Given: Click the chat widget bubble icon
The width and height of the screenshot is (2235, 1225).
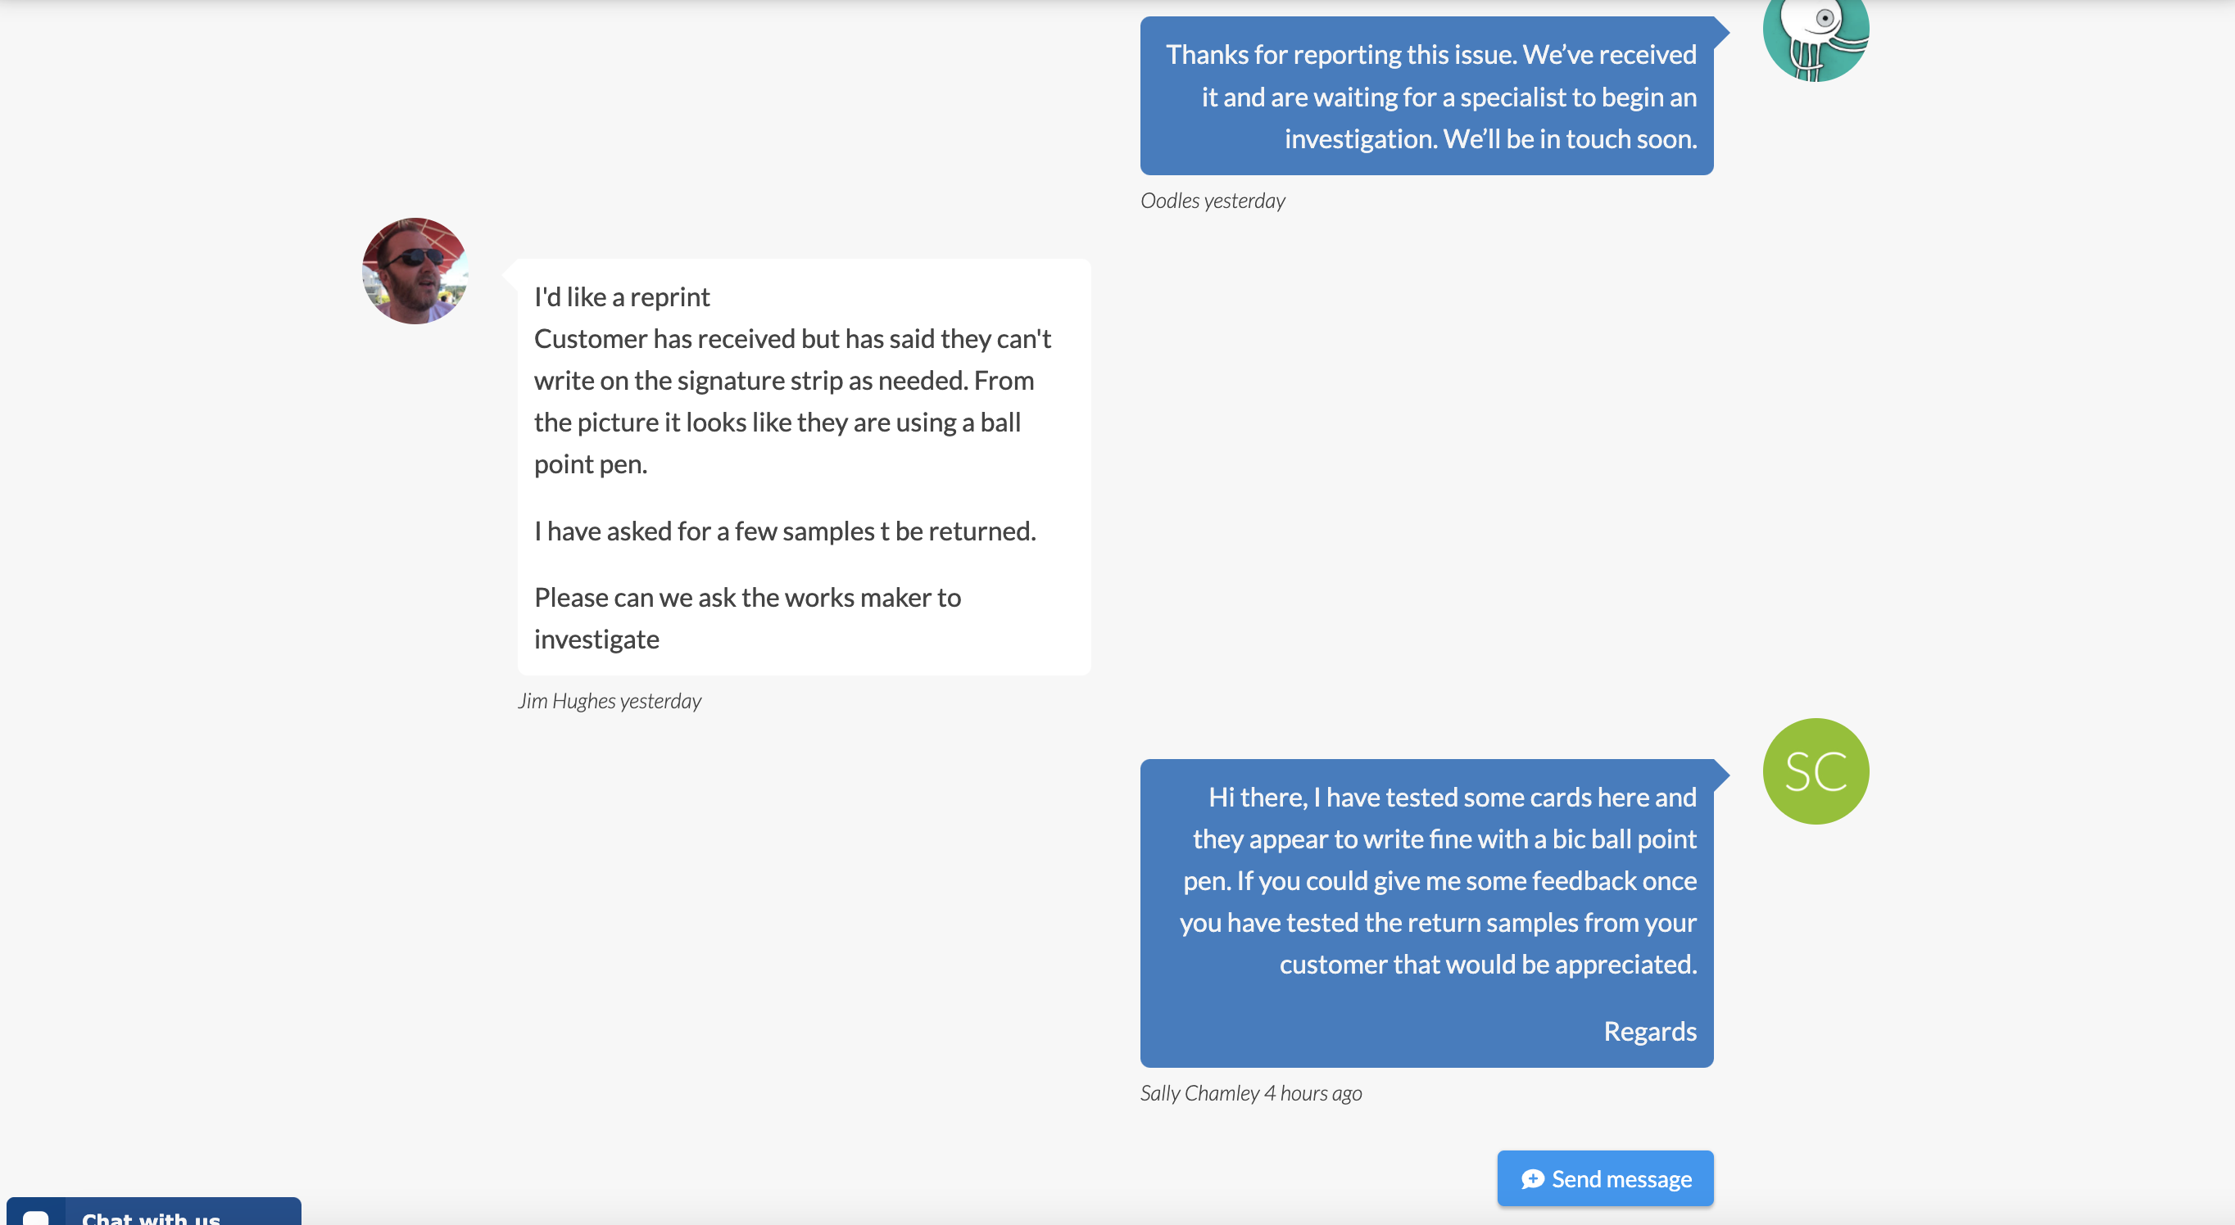Looking at the screenshot, I should click(x=35, y=1216).
